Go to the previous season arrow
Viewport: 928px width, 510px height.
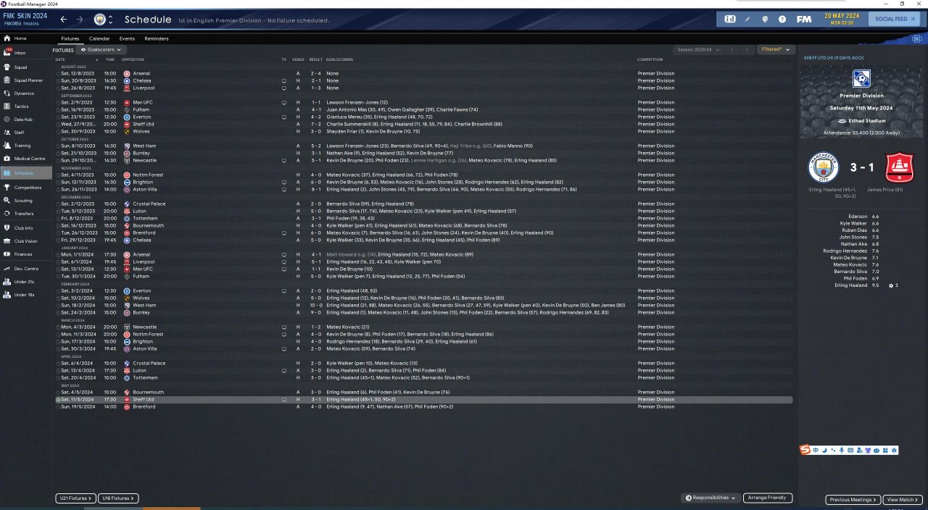(x=732, y=49)
